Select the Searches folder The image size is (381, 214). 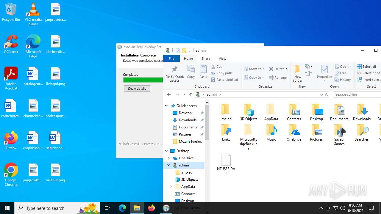(x=362, y=133)
